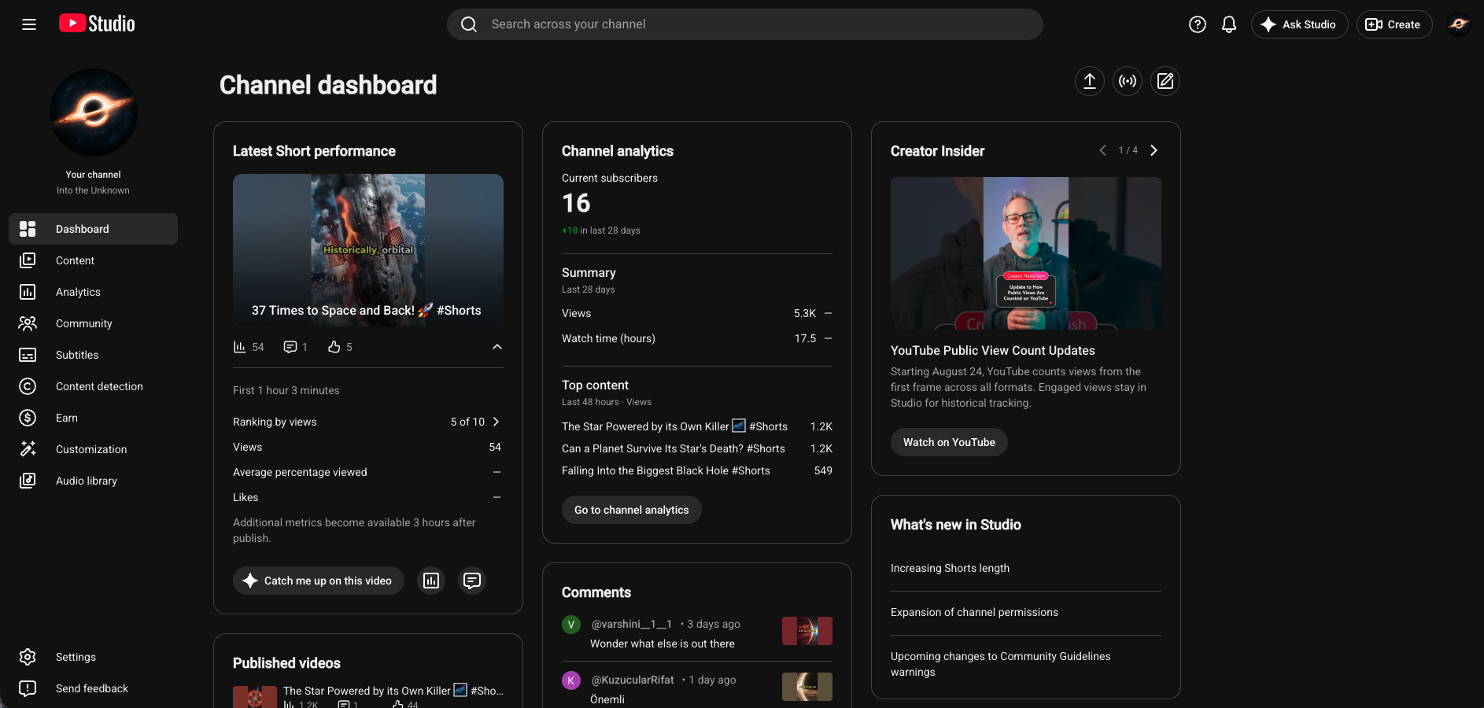1484x708 pixels.
Task: Open the 37 Times to Space Short thumbnail
Action: point(368,250)
